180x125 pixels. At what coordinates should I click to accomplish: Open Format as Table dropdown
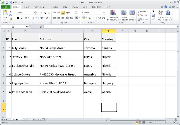point(124,15)
